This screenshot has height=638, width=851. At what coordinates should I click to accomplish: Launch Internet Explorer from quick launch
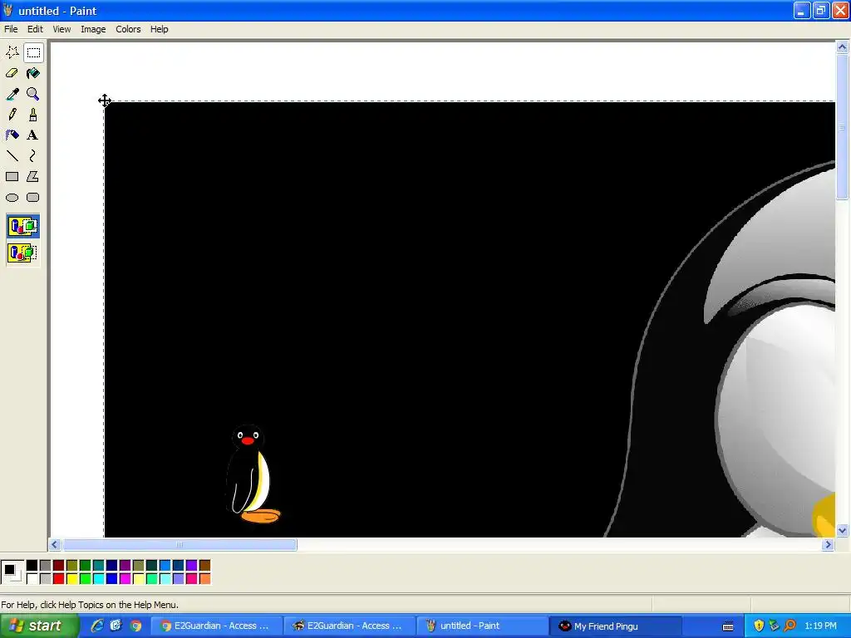(x=97, y=626)
